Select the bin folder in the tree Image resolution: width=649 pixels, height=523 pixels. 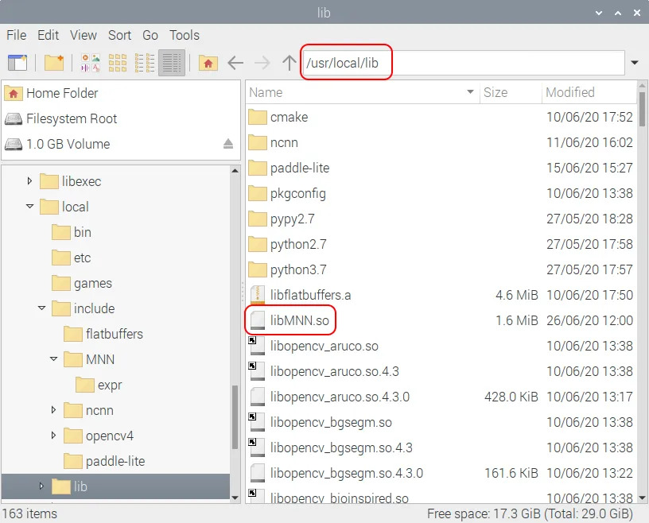coord(72,233)
